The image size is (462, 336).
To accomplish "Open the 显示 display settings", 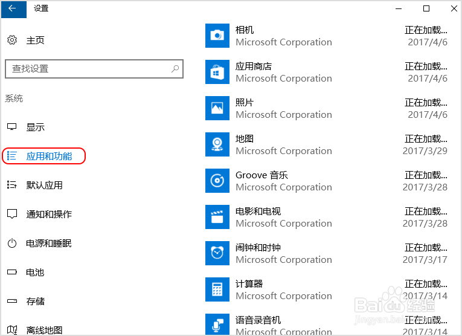I will (35, 128).
